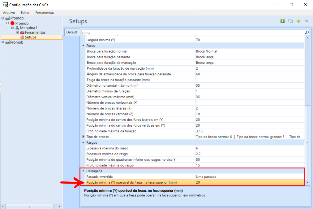Click the CNC application icon in title bar
The width and height of the screenshot is (313, 209).
coord(5,5)
